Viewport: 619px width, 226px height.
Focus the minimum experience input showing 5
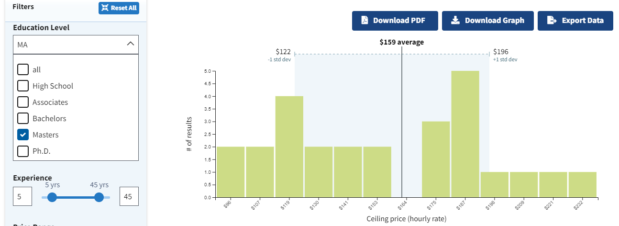point(22,196)
